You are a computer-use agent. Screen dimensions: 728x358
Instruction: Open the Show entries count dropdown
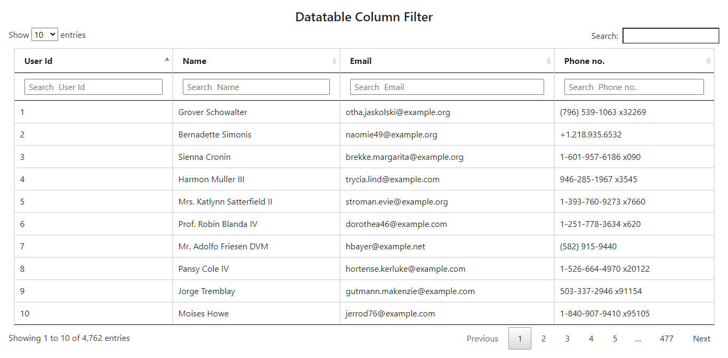[45, 35]
